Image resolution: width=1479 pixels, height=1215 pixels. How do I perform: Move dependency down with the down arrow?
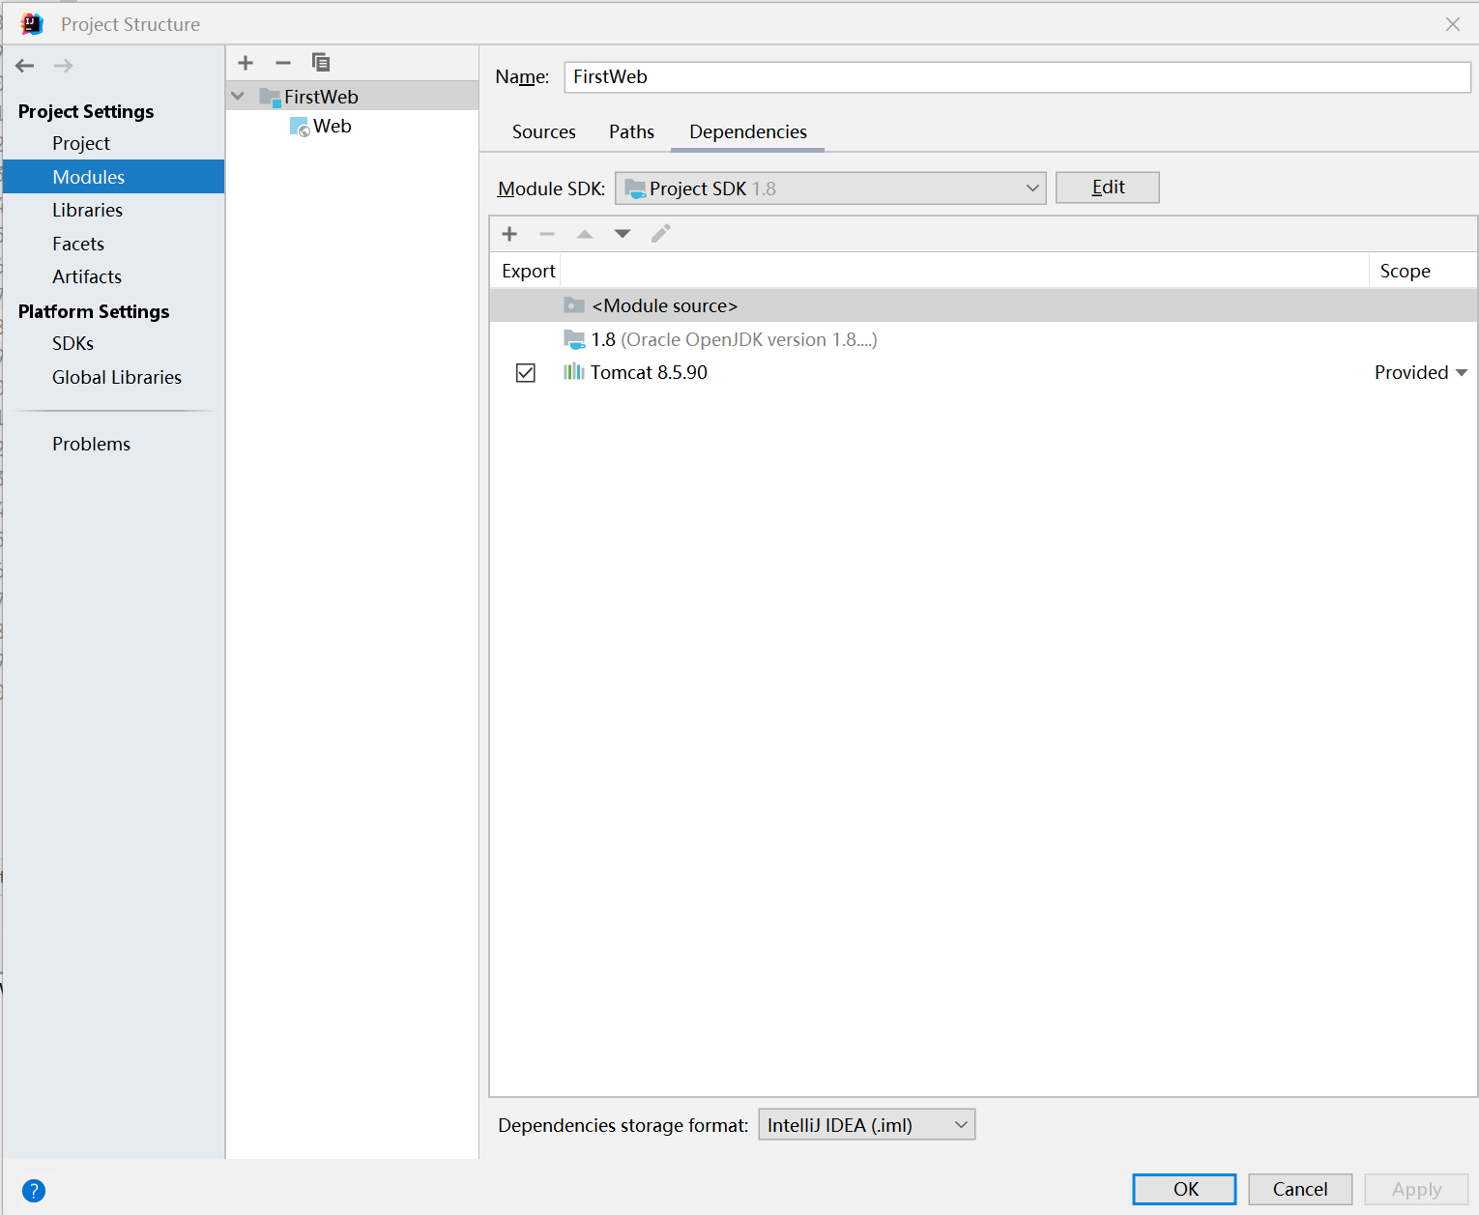(623, 234)
